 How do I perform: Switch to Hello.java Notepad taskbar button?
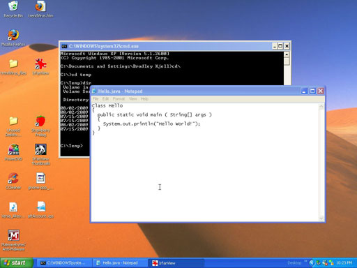tap(120, 263)
